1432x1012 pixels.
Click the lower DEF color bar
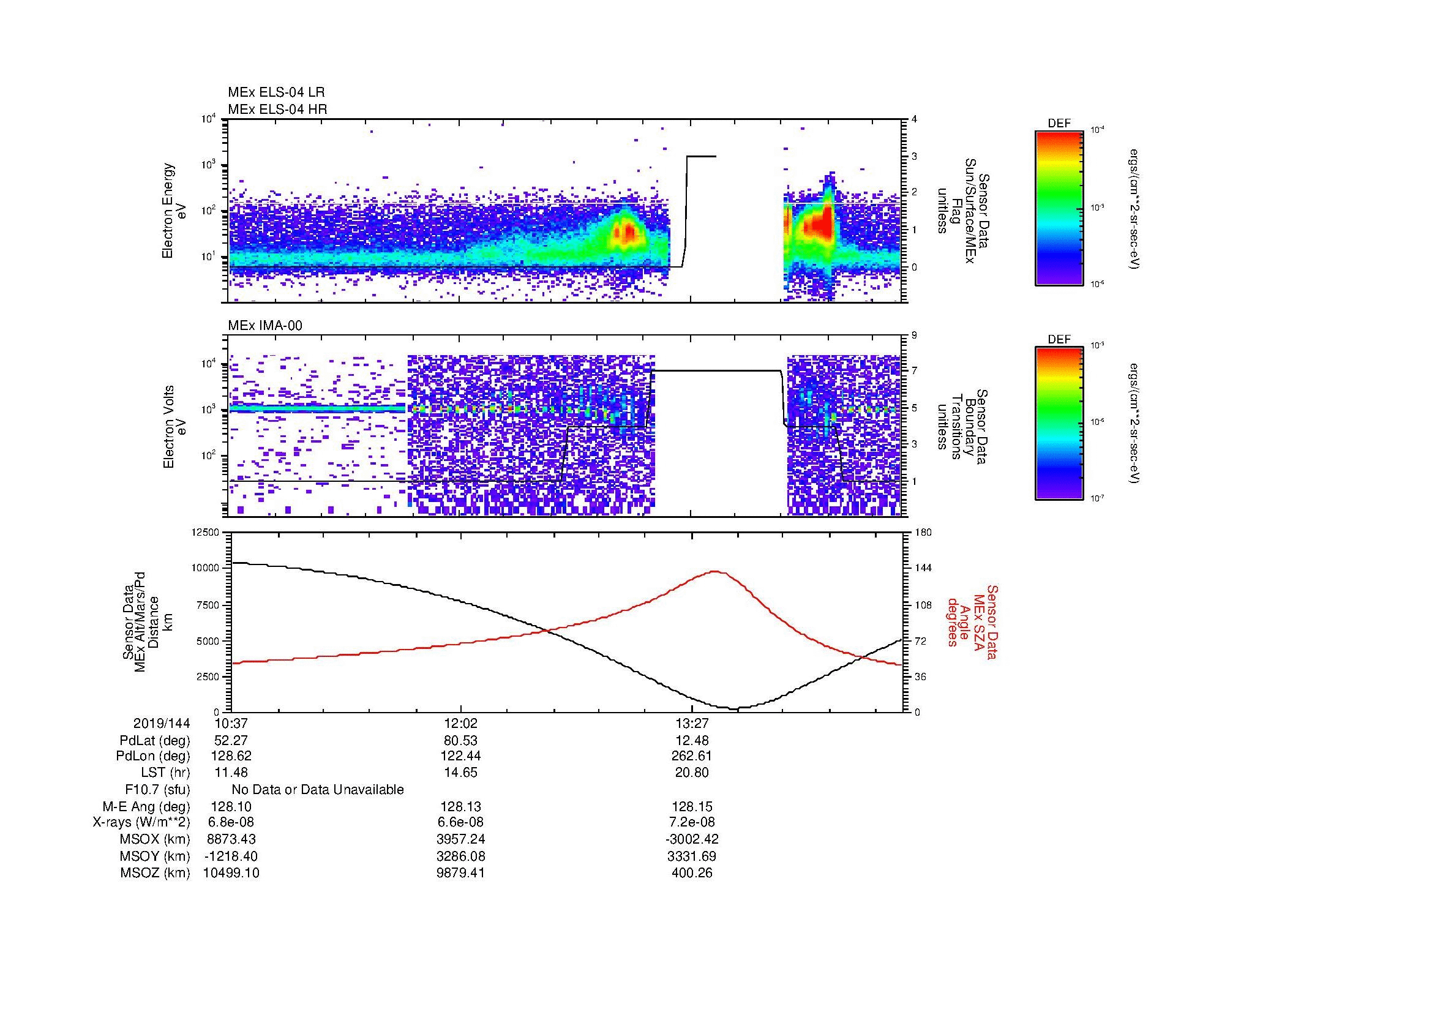1059,424
